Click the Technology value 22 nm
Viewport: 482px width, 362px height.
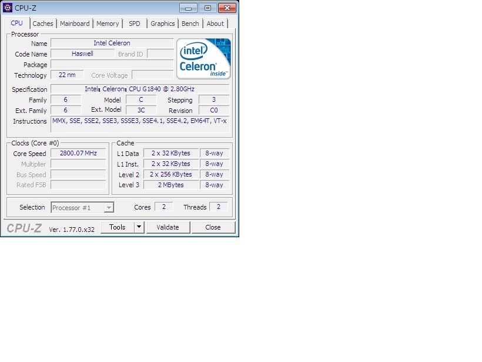pyautogui.click(x=67, y=75)
